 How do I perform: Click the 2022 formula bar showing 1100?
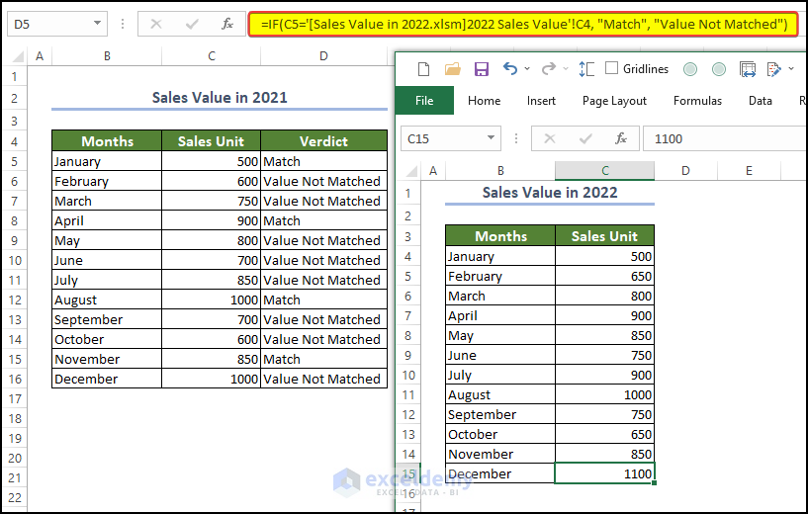tap(725, 138)
